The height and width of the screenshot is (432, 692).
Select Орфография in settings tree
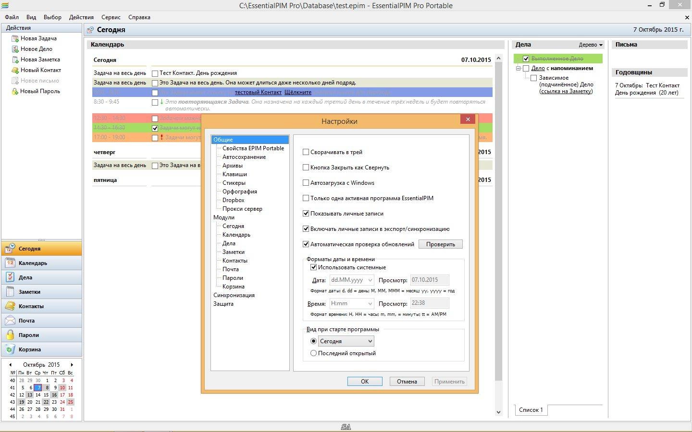pyautogui.click(x=240, y=192)
